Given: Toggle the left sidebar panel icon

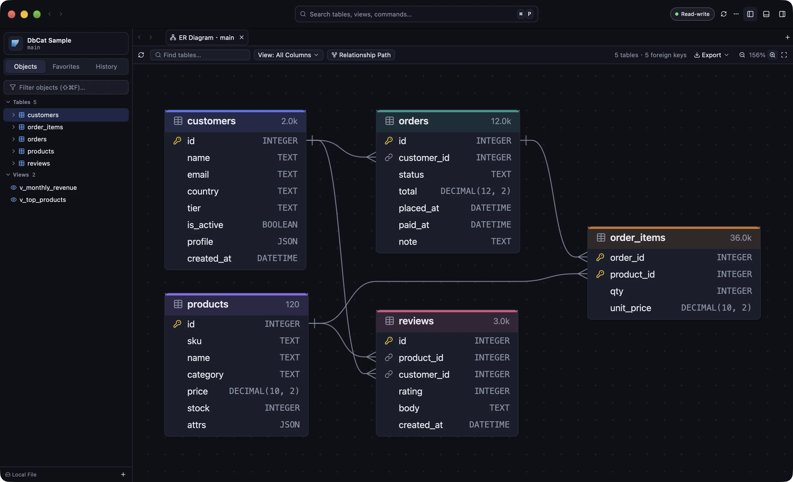Looking at the screenshot, I should click(x=750, y=14).
